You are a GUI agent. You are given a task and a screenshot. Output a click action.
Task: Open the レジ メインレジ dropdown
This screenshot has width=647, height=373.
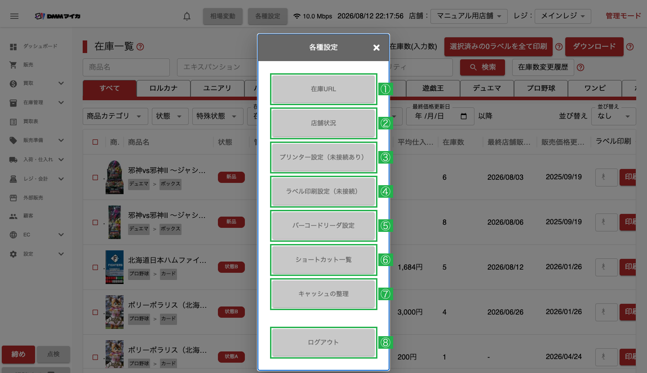pyautogui.click(x=563, y=16)
